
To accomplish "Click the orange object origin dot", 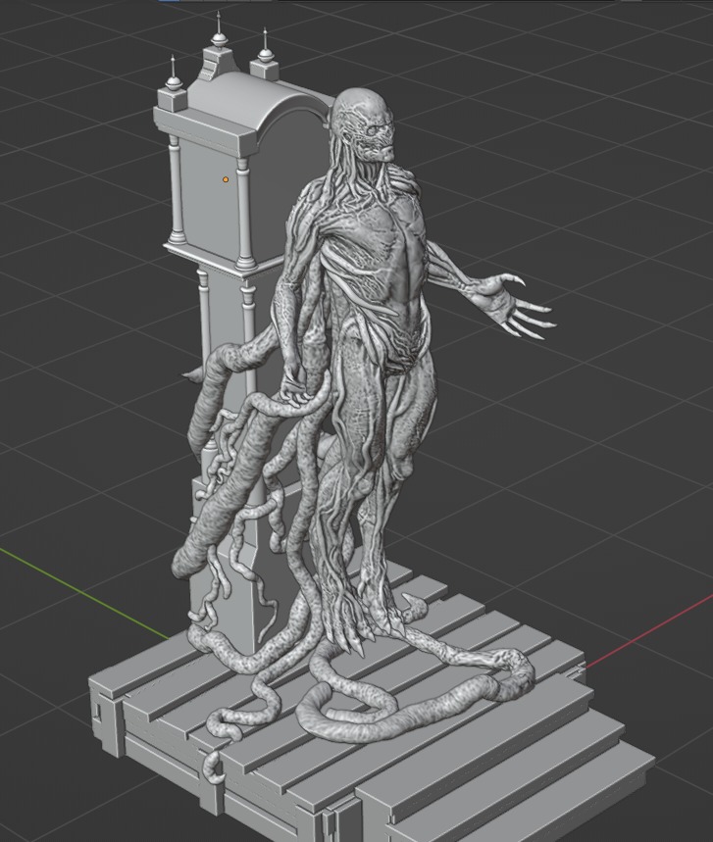I will 226,180.
